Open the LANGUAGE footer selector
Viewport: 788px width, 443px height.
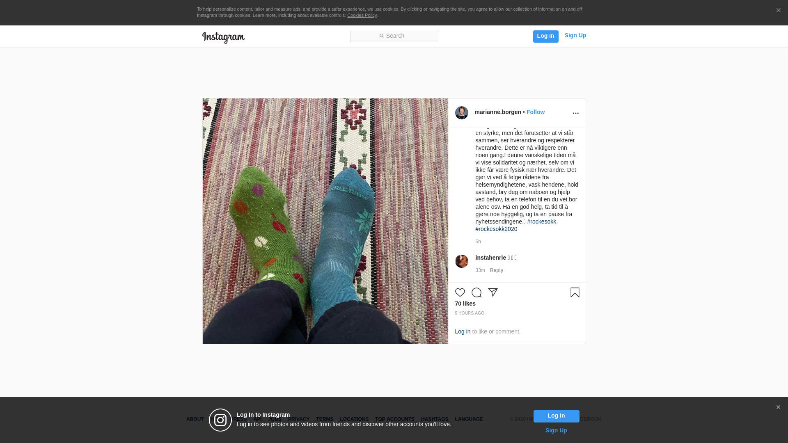[469, 419]
